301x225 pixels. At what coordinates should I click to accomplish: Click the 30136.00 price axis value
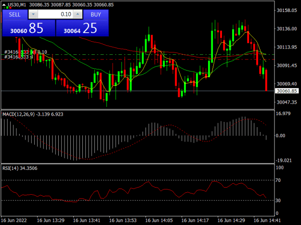pos(287,29)
